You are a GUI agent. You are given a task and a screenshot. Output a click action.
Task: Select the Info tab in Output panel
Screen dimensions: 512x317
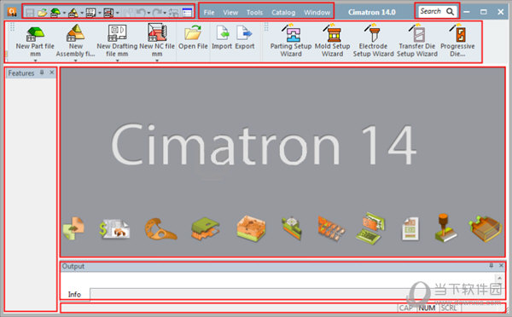tap(74, 294)
